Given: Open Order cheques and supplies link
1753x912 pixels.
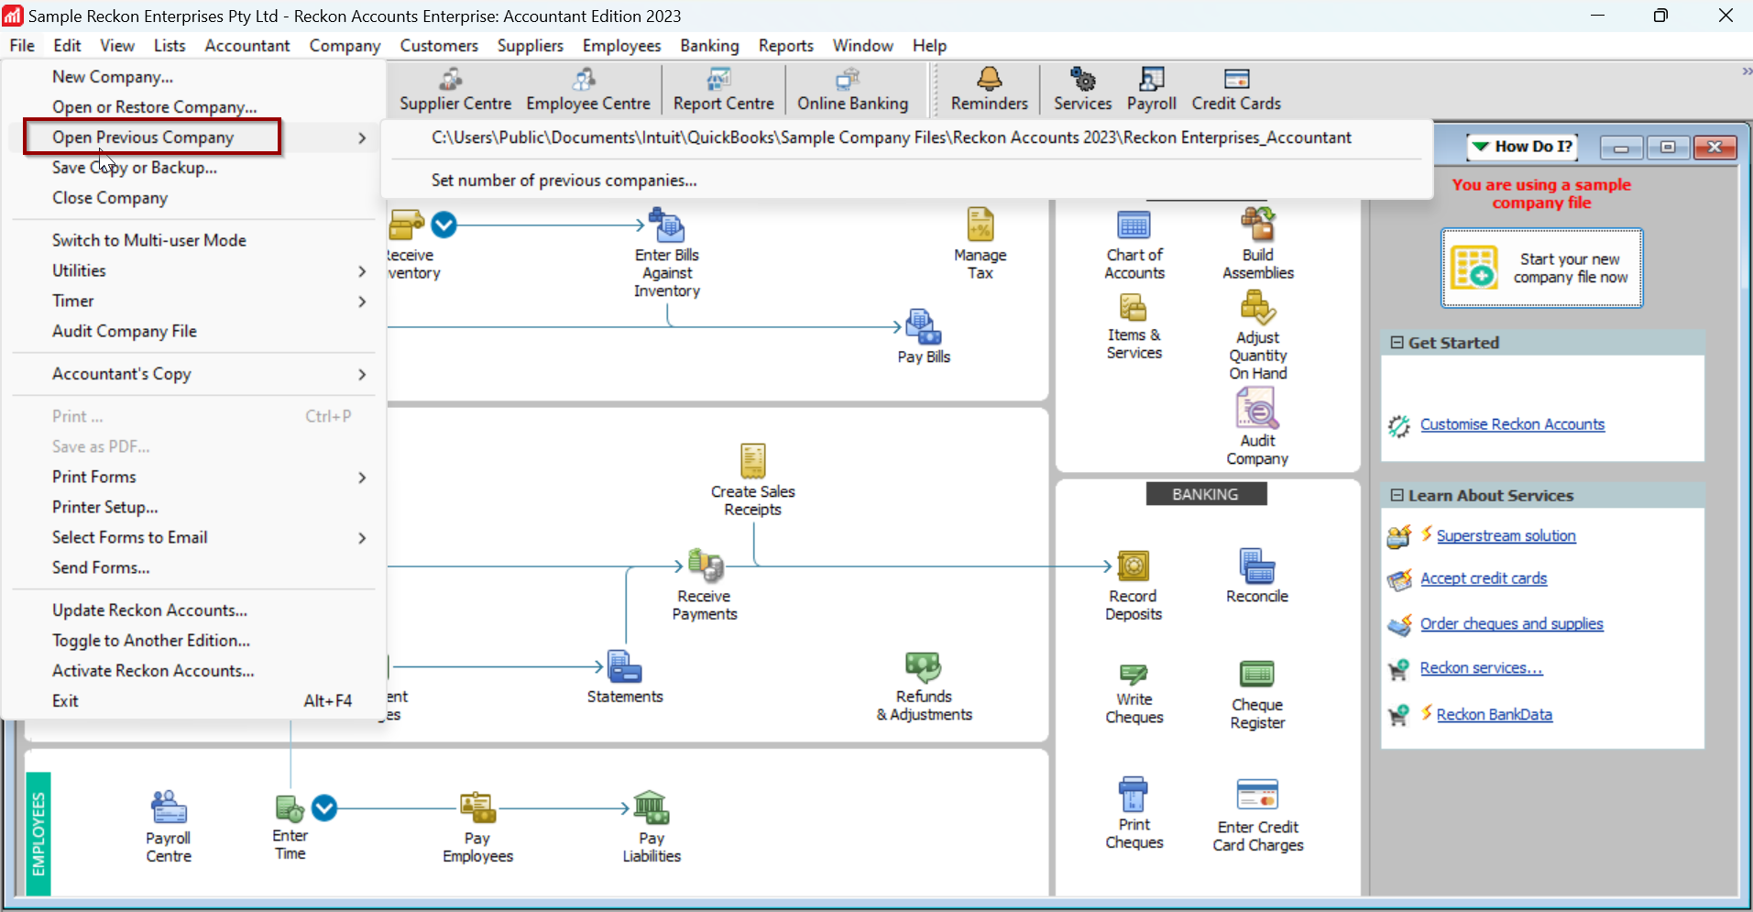Looking at the screenshot, I should pyautogui.click(x=1511, y=624).
